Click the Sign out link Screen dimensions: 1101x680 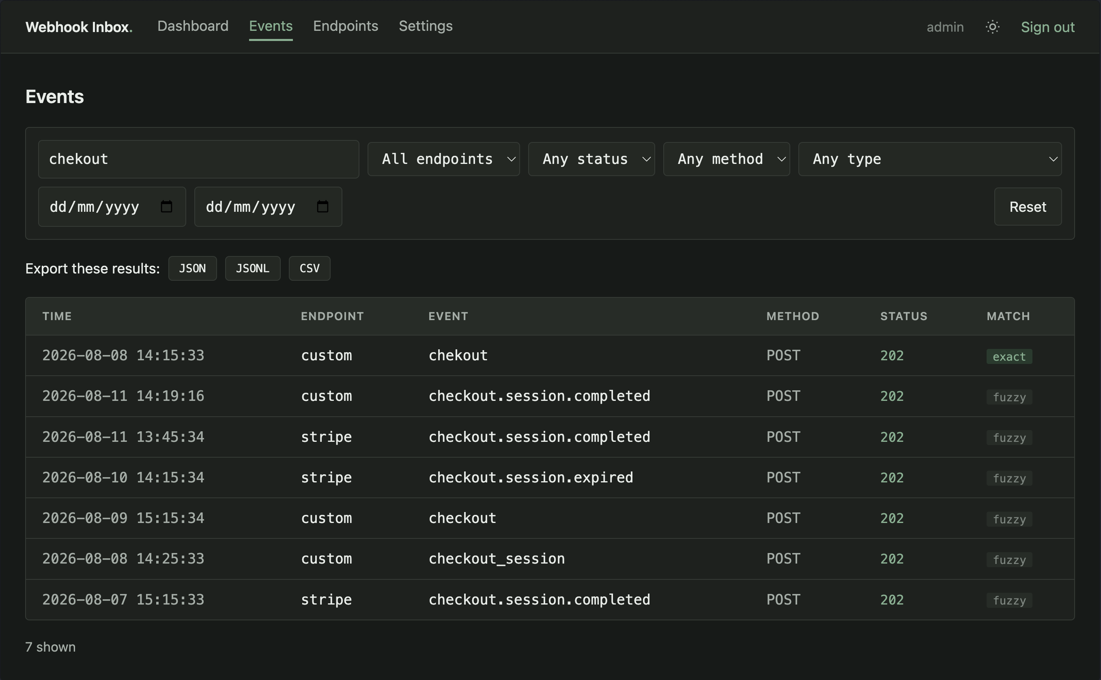[1047, 27]
